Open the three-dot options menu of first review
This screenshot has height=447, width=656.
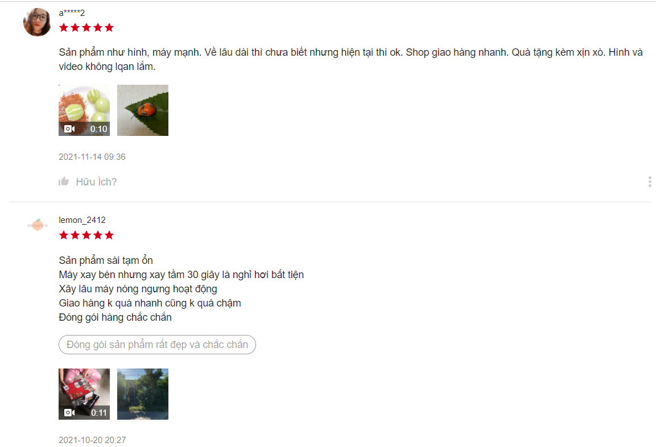coord(649,181)
